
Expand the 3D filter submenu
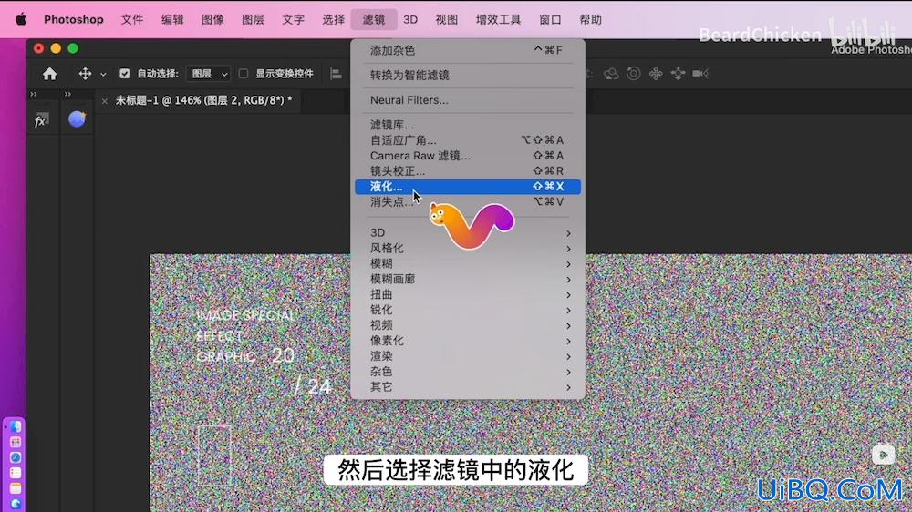pos(468,232)
